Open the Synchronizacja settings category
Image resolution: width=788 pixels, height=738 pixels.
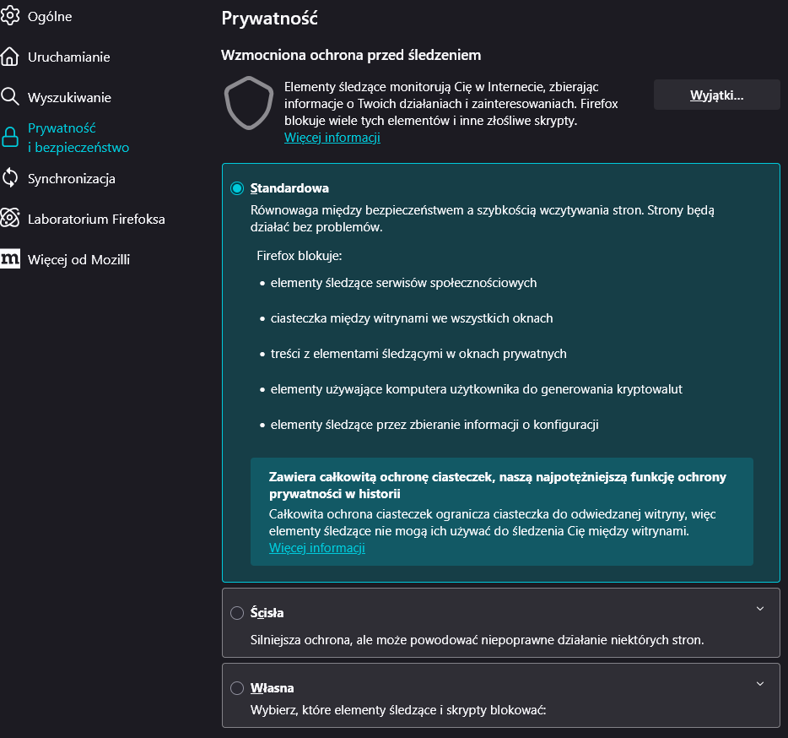pos(72,178)
